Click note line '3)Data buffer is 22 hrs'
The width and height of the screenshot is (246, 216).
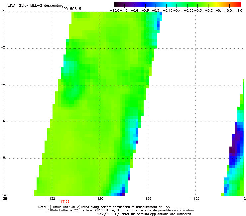[120, 210]
